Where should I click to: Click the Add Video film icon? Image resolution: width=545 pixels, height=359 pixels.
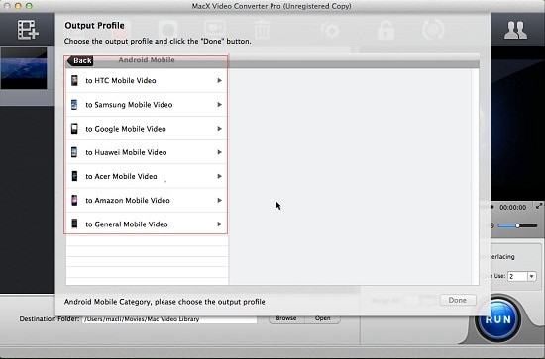(28, 30)
